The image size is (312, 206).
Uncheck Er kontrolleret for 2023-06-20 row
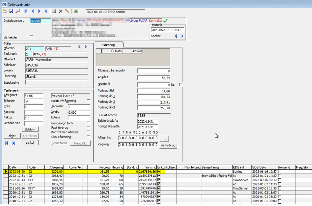coord(159,171)
